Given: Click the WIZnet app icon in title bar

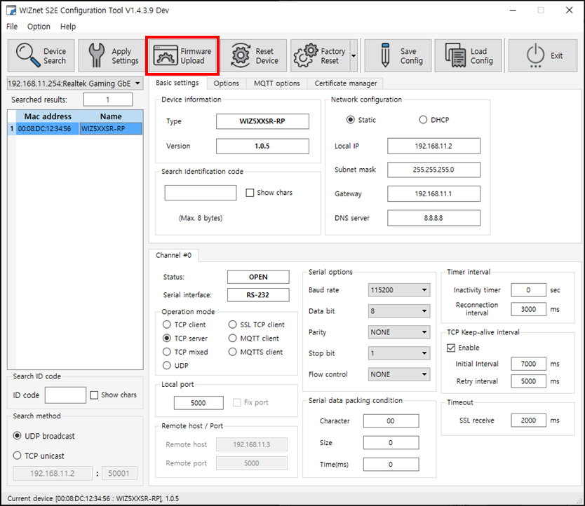Looking at the screenshot, I should pos(11,10).
